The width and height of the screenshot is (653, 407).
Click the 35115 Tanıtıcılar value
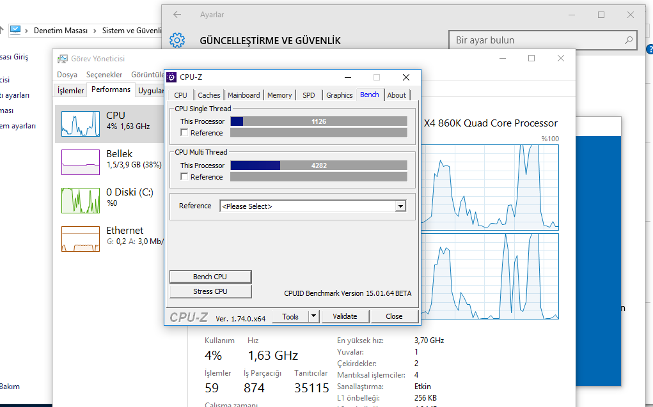[311, 388]
